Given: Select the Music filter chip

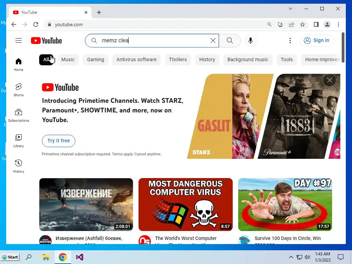Looking at the screenshot, I should pos(68,60).
